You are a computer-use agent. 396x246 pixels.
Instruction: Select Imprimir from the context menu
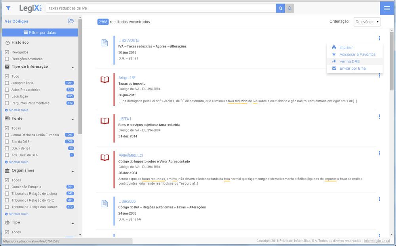346,48
